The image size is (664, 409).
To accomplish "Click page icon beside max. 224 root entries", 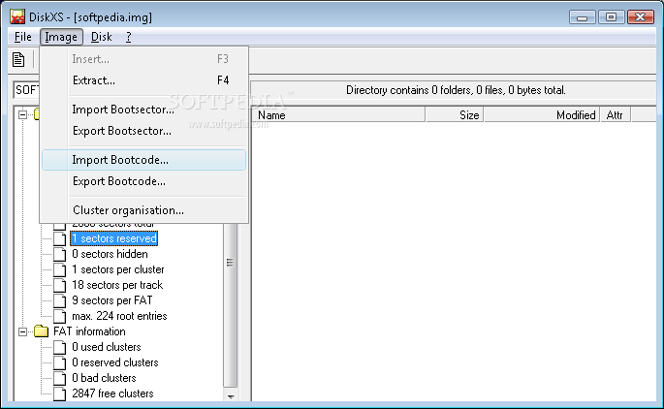I will [60, 316].
